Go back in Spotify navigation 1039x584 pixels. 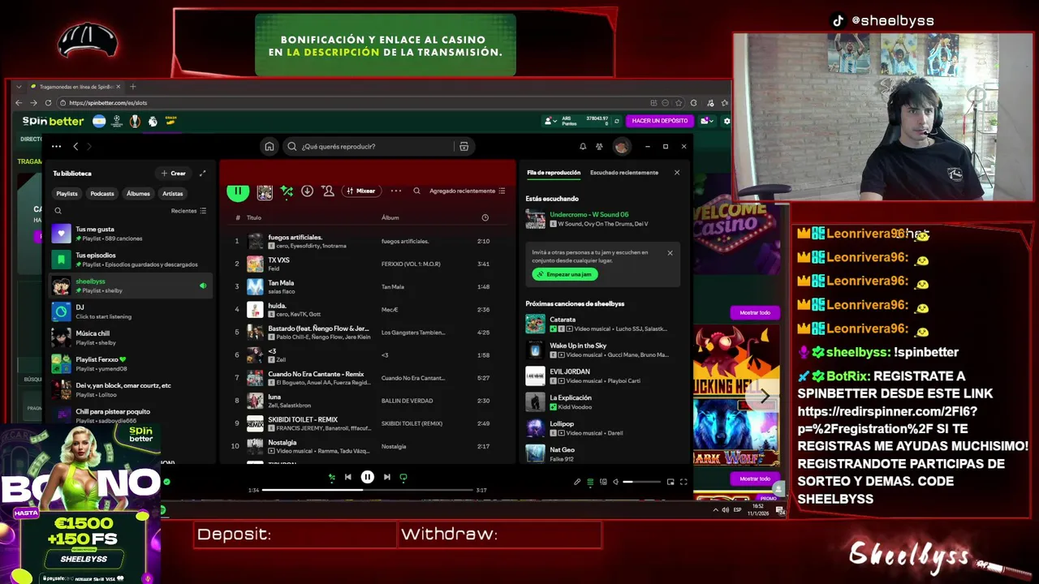pos(75,146)
